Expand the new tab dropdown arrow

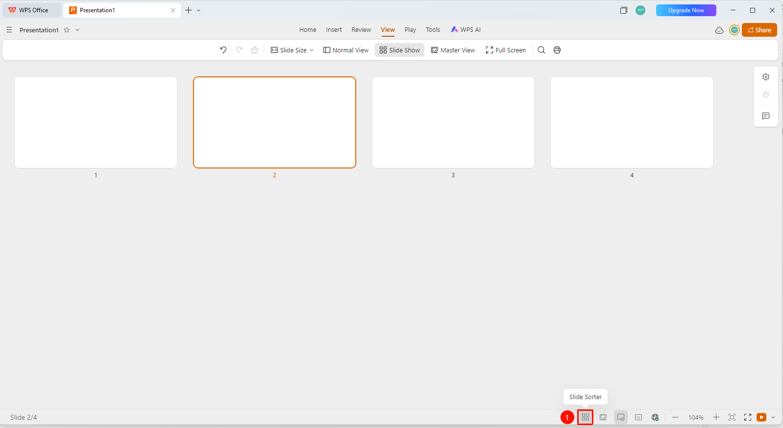pos(198,10)
